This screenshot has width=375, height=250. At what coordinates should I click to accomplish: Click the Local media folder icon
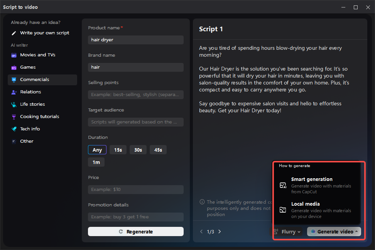point(283,210)
